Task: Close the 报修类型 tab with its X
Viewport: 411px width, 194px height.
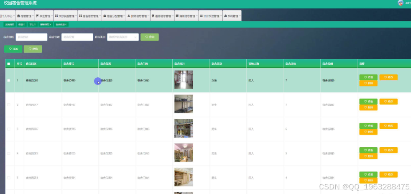Action: pyautogui.click(x=50, y=24)
